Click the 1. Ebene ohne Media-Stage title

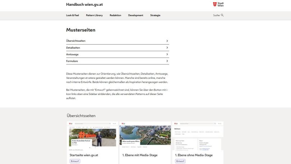(194, 155)
